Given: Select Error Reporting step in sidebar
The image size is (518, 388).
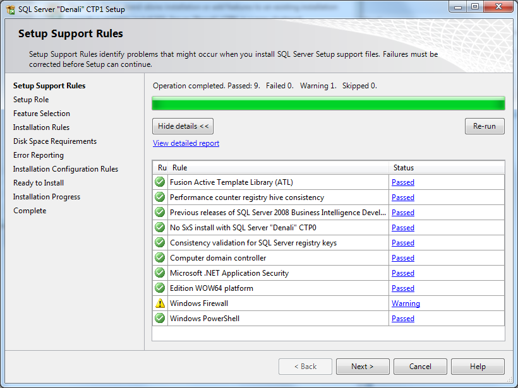Looking at the screenshot, I should pyautogui.click(x=39, y=155).
